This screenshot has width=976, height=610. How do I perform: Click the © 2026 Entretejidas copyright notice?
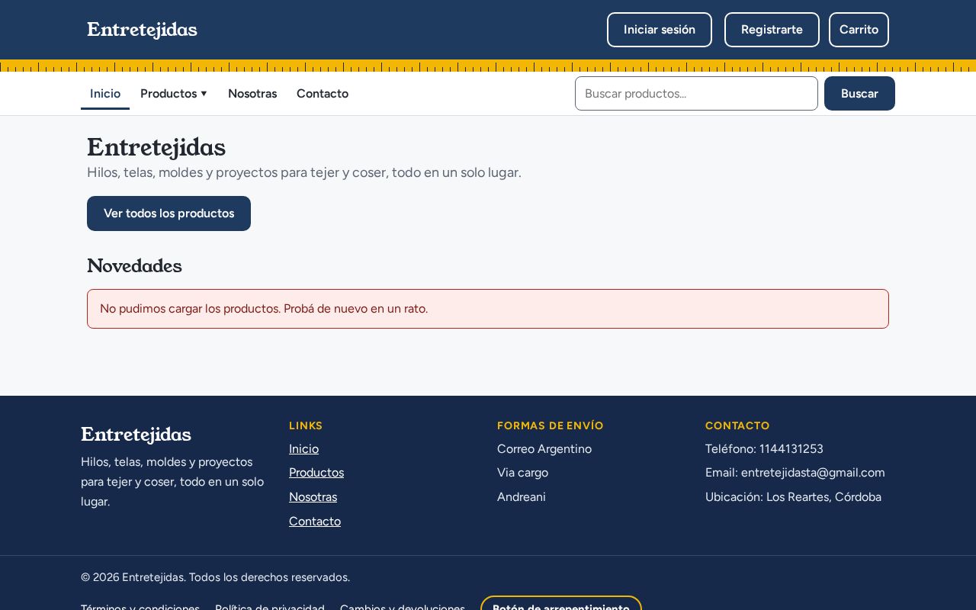[216, 577]
